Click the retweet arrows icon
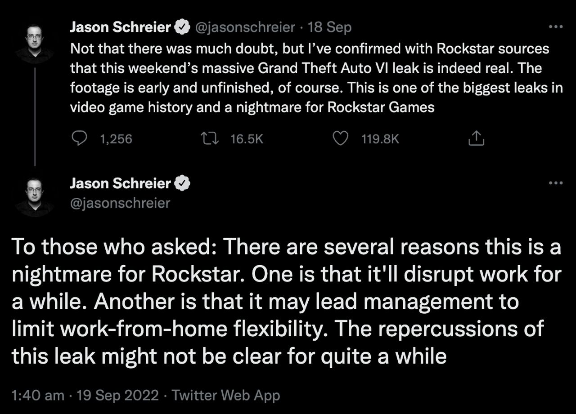Image resolution: width=576 pixels, height=414 pixels. tap(210, 138)
